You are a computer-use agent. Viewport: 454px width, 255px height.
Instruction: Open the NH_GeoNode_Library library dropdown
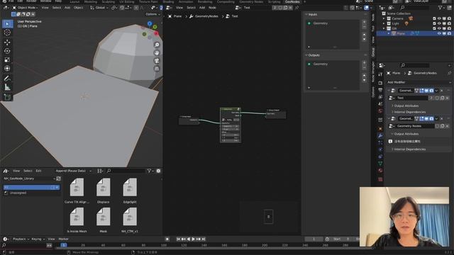(29, 178)
